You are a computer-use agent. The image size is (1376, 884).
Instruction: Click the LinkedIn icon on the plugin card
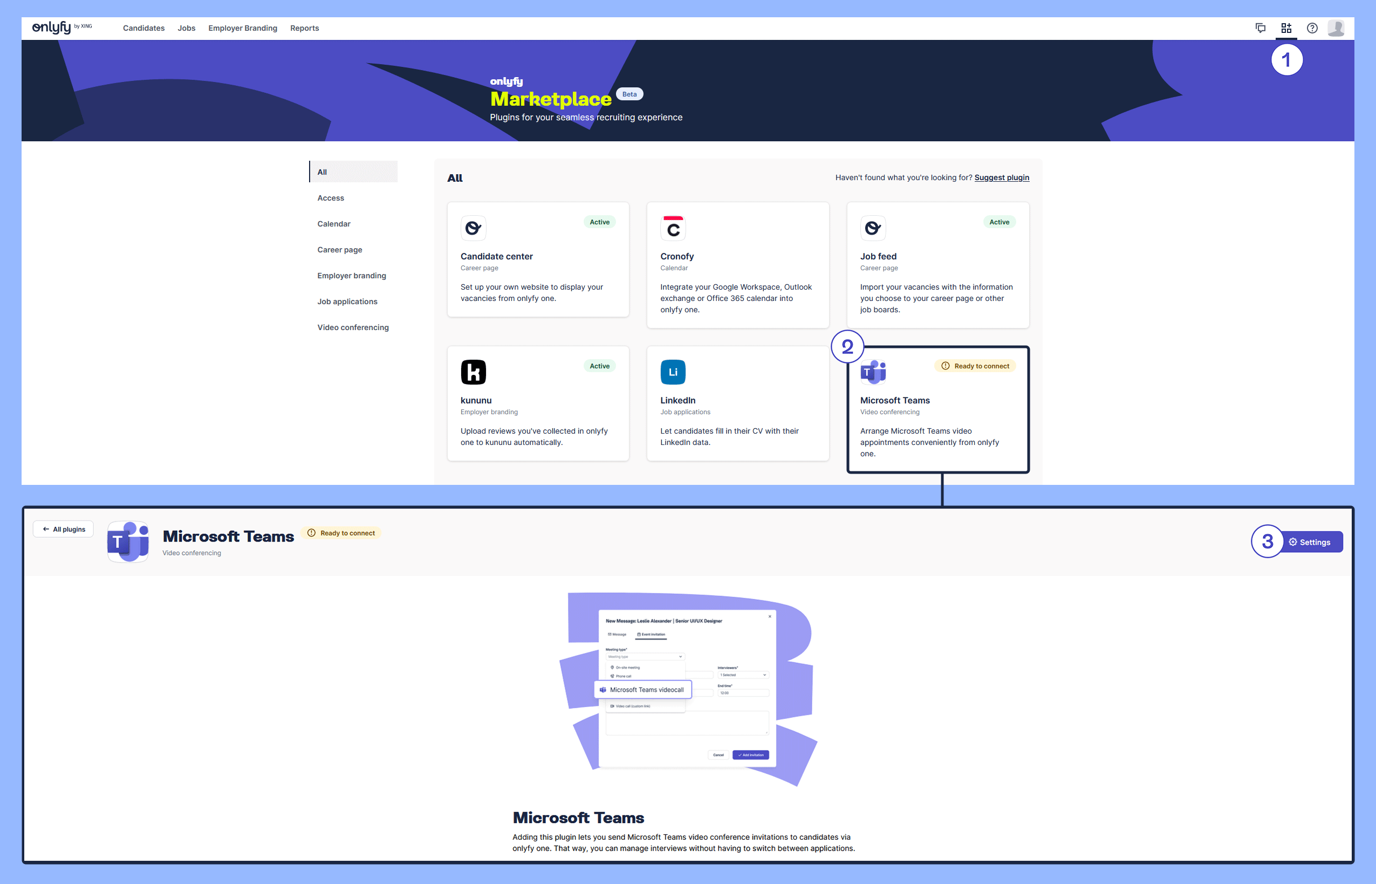(673, 372)
